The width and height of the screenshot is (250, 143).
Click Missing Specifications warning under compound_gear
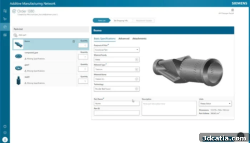coord(35,59)
